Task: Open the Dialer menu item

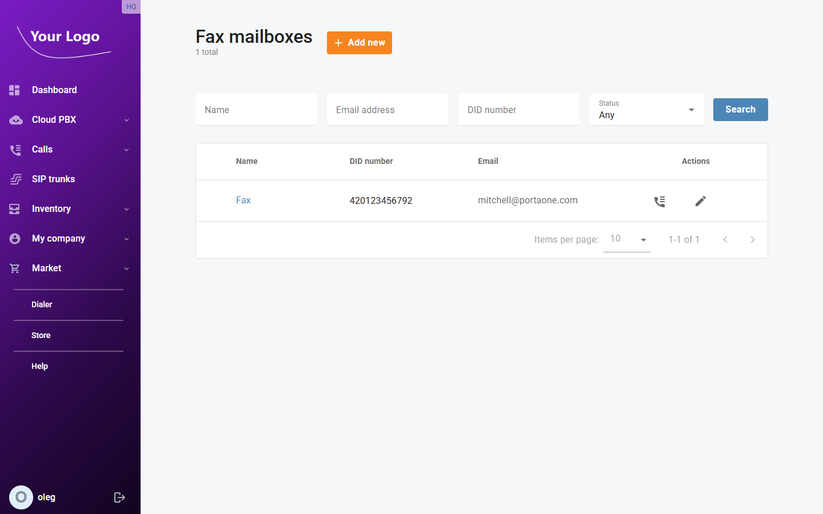Action: tap(42, 304)
